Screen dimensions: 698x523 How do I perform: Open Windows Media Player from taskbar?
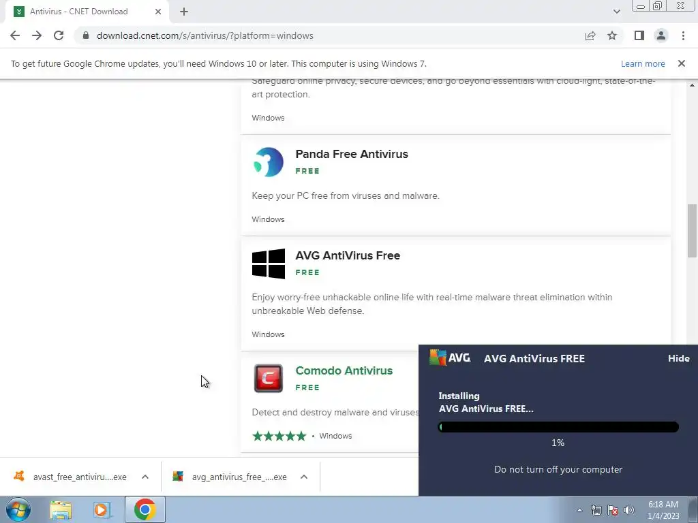pos(102,509)
